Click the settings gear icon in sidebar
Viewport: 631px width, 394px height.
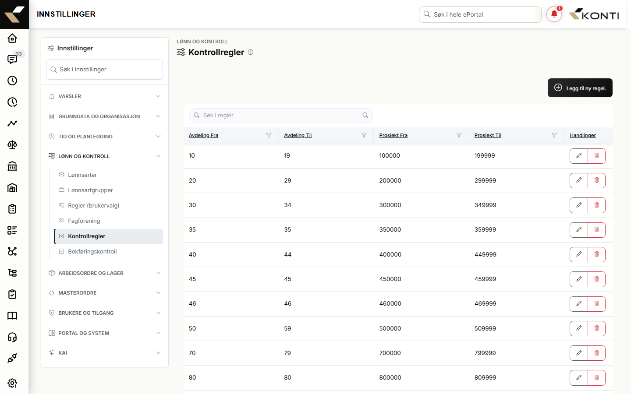coord(12,383)
